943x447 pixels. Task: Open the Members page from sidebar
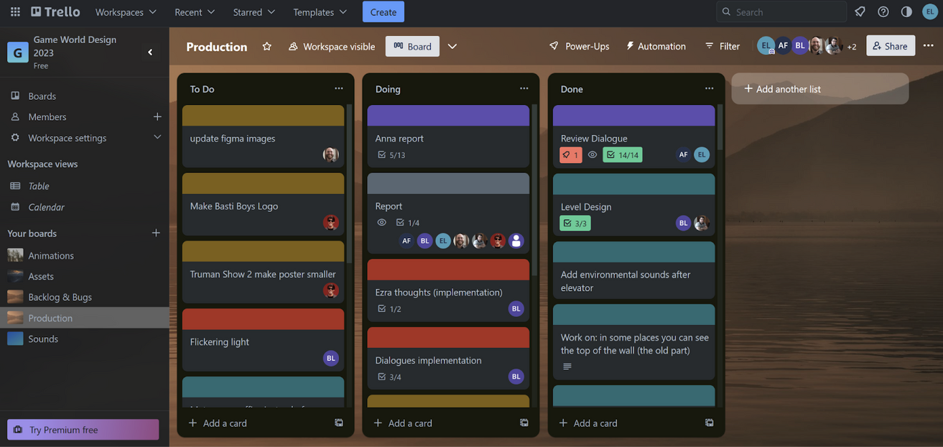pyautogui.click(x=47, y=116)
